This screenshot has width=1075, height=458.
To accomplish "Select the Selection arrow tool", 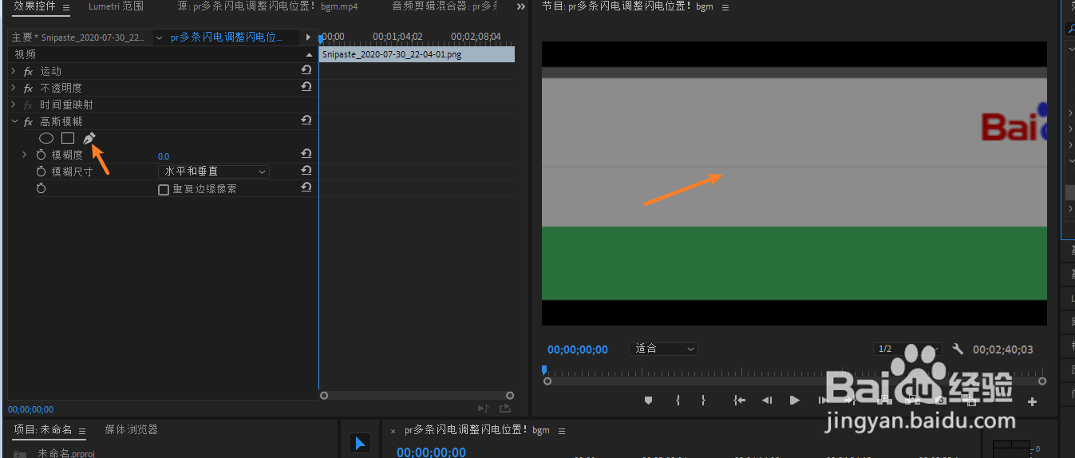I will 360,444.
